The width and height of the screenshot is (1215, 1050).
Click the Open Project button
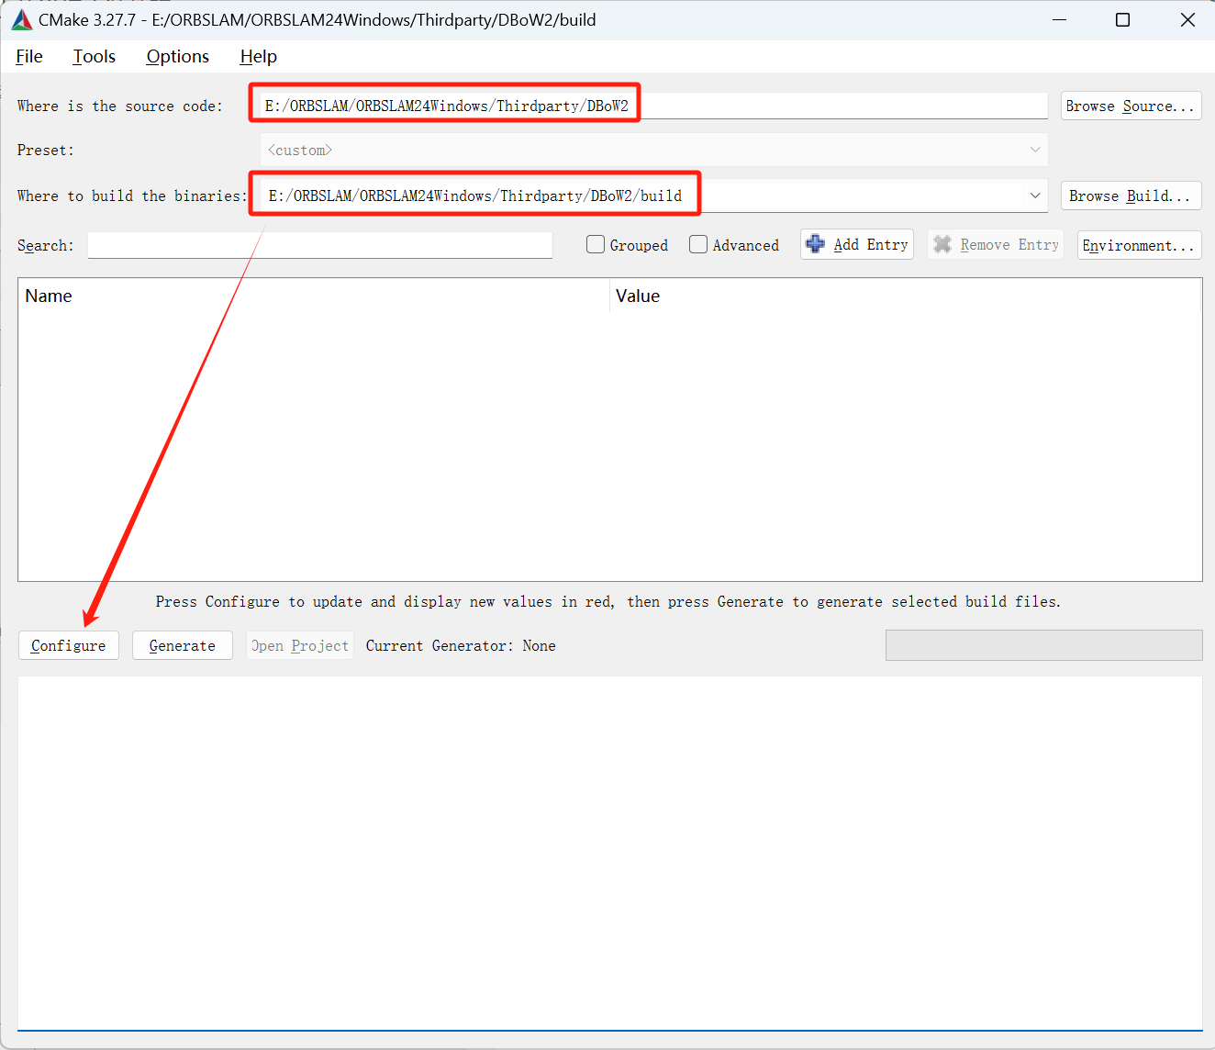(x=300, y=645)
